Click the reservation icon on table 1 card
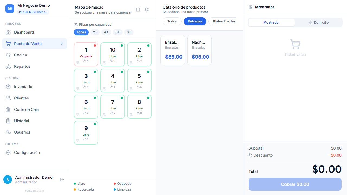Image resolution: width=347 pixels, height=195 pixels. (78, 63)
